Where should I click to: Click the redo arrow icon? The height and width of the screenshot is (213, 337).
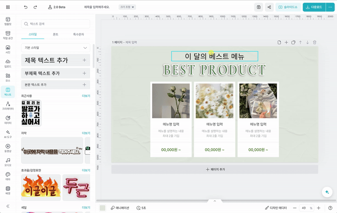point(35,7)
